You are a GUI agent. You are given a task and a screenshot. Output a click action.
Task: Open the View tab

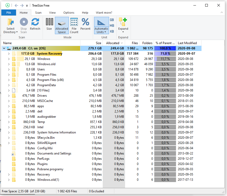coord(52,13)
